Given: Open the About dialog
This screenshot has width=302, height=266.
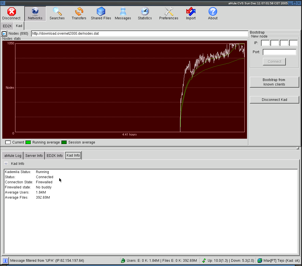Looking at the screenshot, I should click(213, 14).
